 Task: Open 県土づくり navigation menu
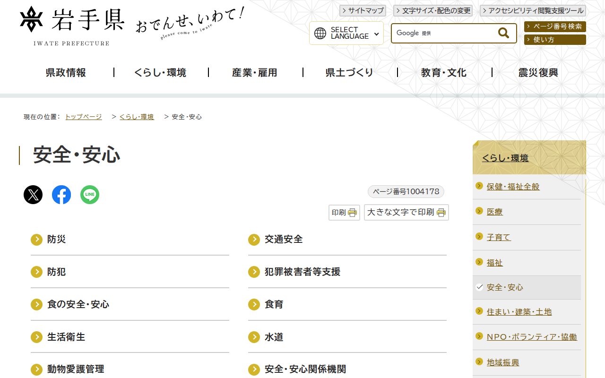tap(350, 73)
